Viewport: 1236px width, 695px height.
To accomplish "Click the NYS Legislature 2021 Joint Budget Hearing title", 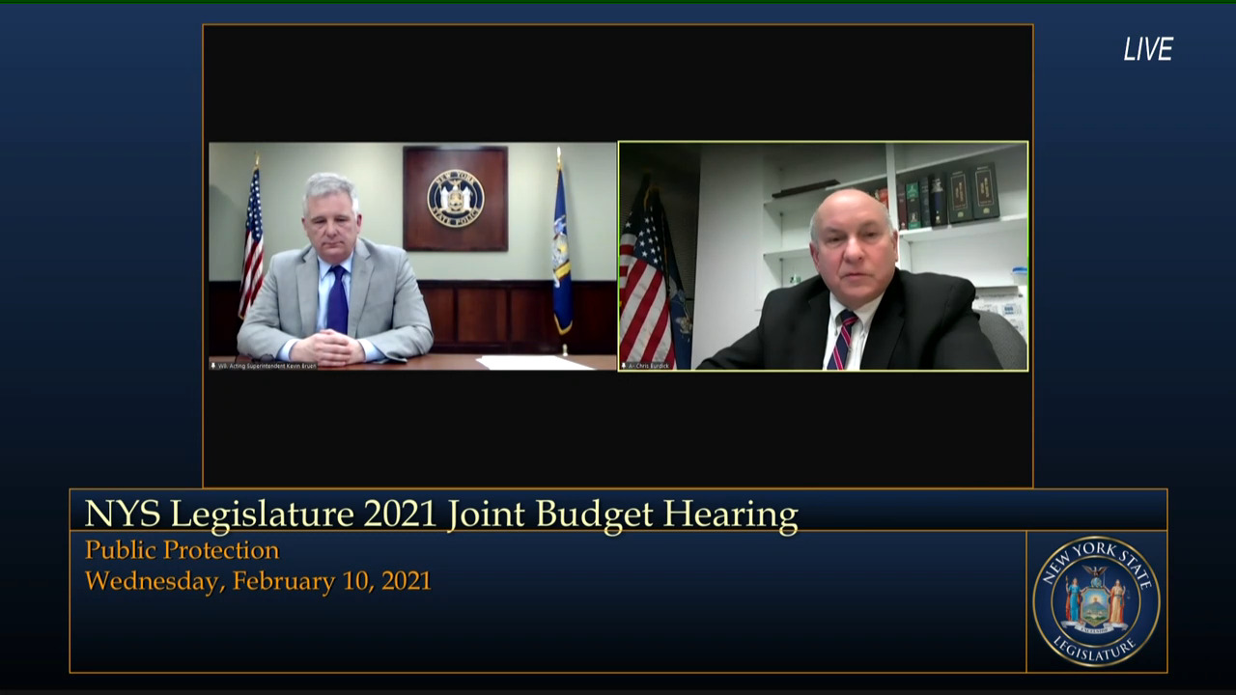I will [441, 514].
